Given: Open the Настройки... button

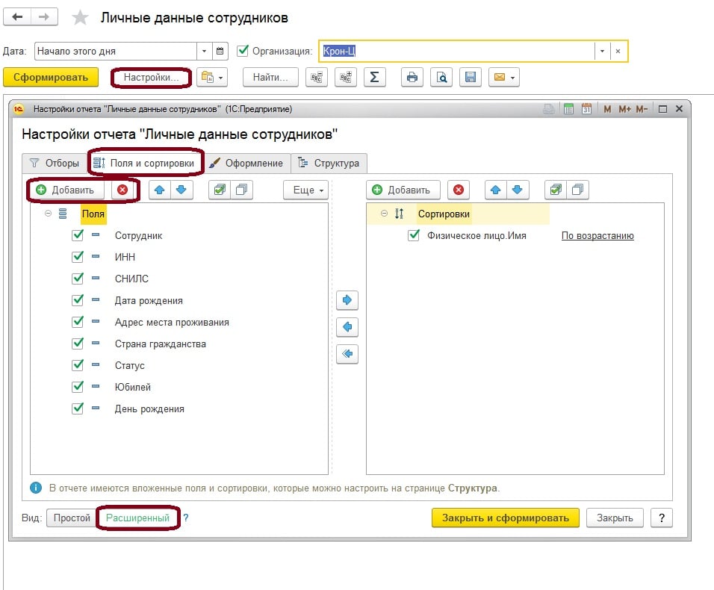Looking at the screenshot, I should point(151,78).
